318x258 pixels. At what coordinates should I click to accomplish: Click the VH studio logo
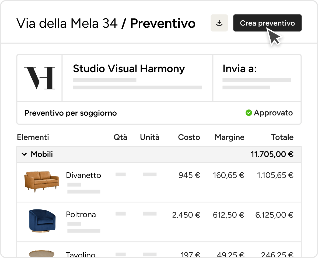[40, 78]
